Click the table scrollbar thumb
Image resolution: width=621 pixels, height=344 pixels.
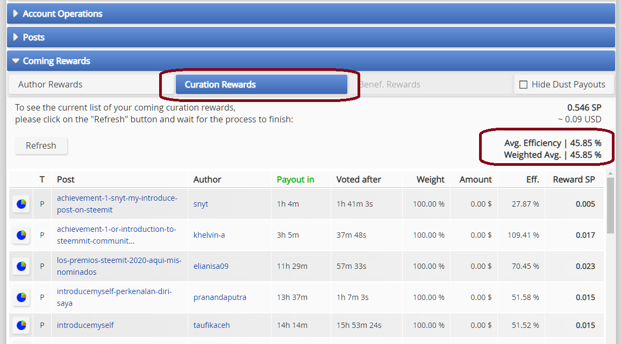click(610, 206)
